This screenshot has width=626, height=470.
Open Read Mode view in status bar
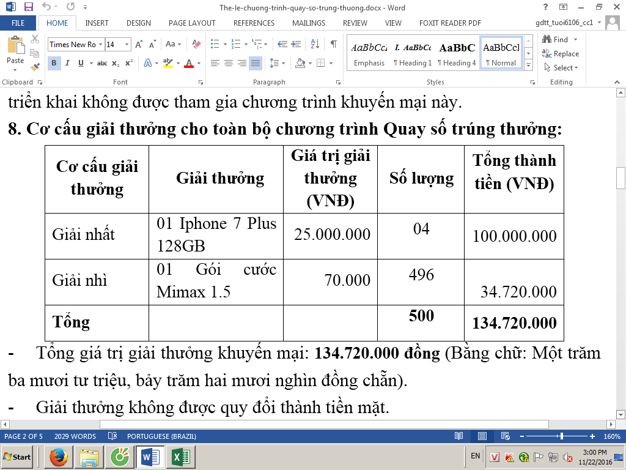(x=459, y=436)
